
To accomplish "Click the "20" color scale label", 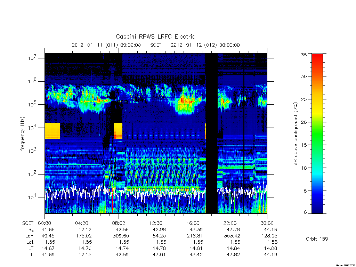I will (x=304, y=122).
